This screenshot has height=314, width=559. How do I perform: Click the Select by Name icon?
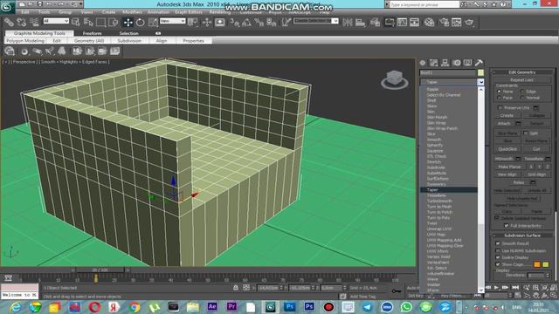88,23
